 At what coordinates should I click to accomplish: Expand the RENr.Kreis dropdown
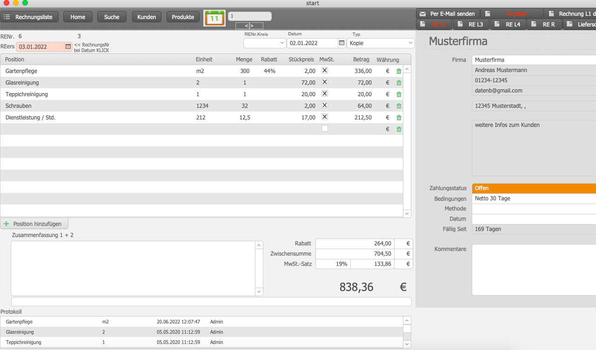265,43
